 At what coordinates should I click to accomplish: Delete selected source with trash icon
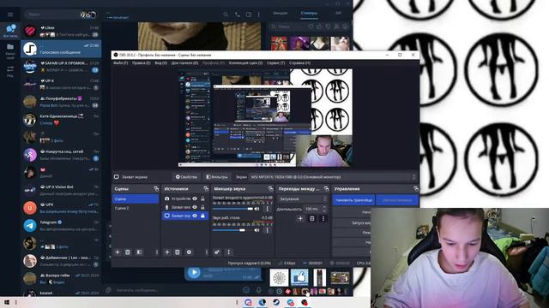(x=178, y=252)
